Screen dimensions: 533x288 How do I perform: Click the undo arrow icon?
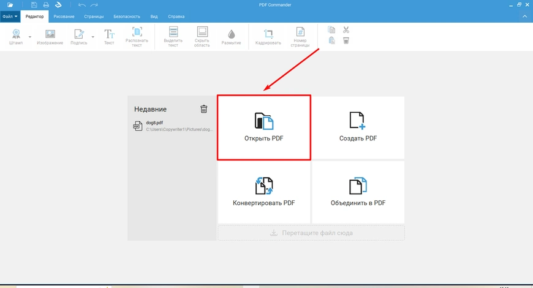pyautogui.click(x=82, y=5)
